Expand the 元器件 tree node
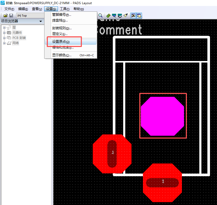The width and height of the screenshot is (217, 205). click(4, 33)
